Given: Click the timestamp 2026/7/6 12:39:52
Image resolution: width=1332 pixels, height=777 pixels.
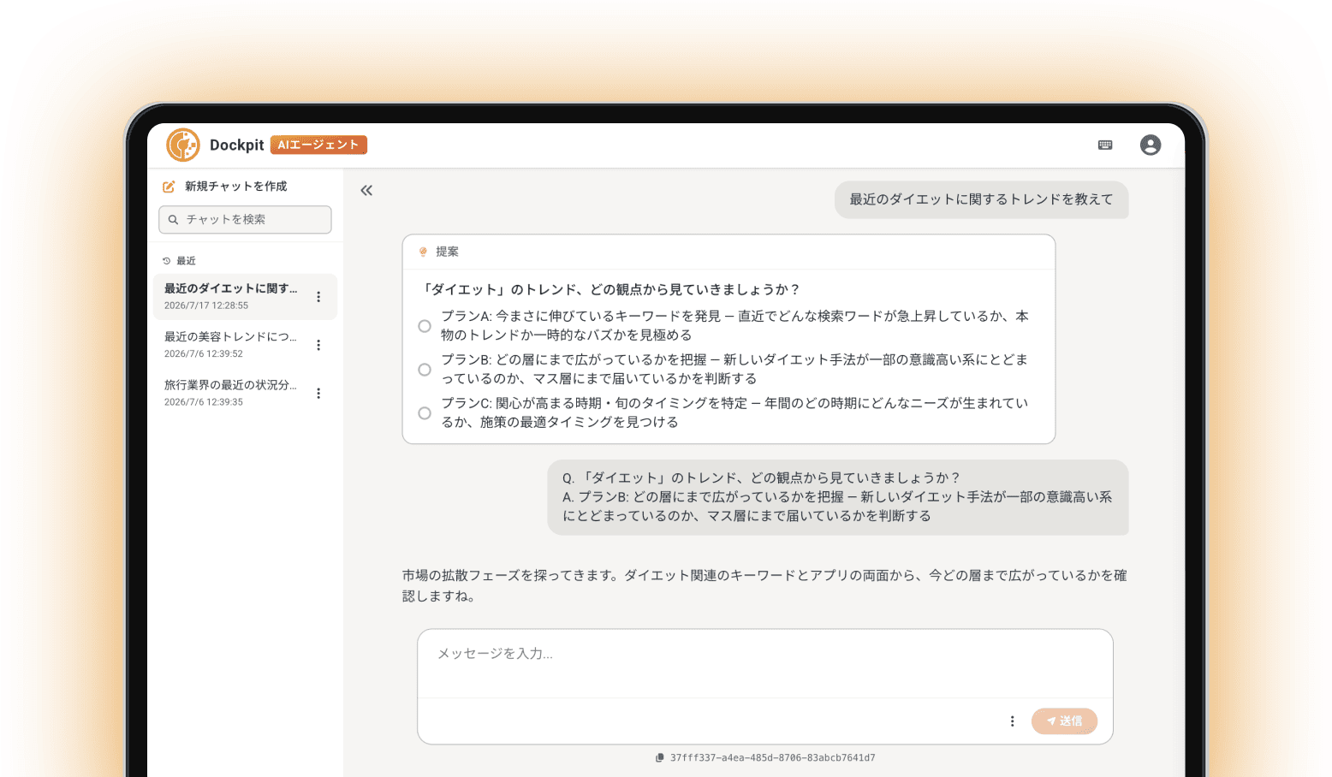Looking at the screenshot, I should tap(204, 353).
